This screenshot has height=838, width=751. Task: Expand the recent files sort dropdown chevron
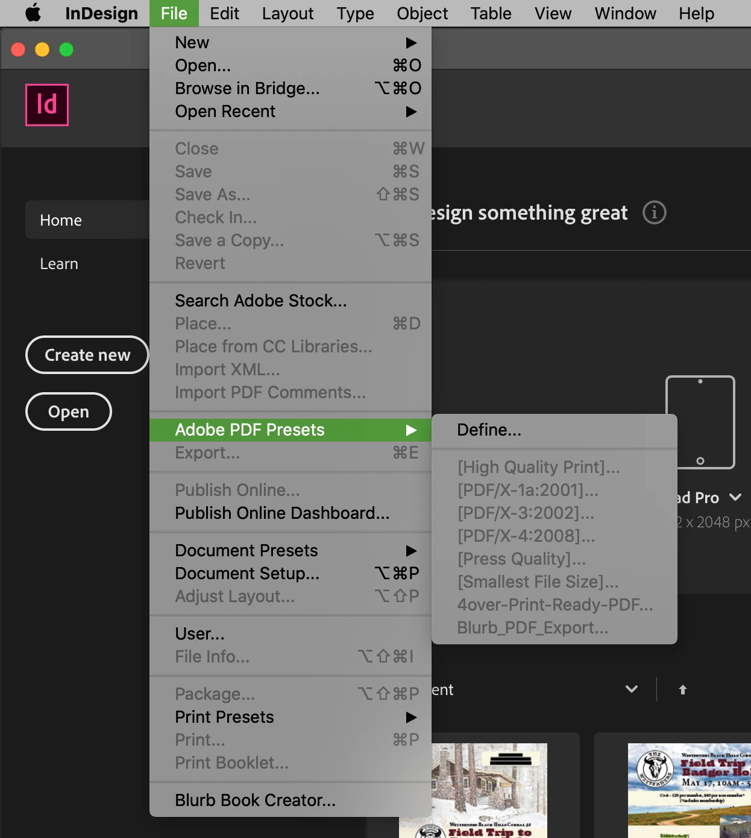[632, 689]
